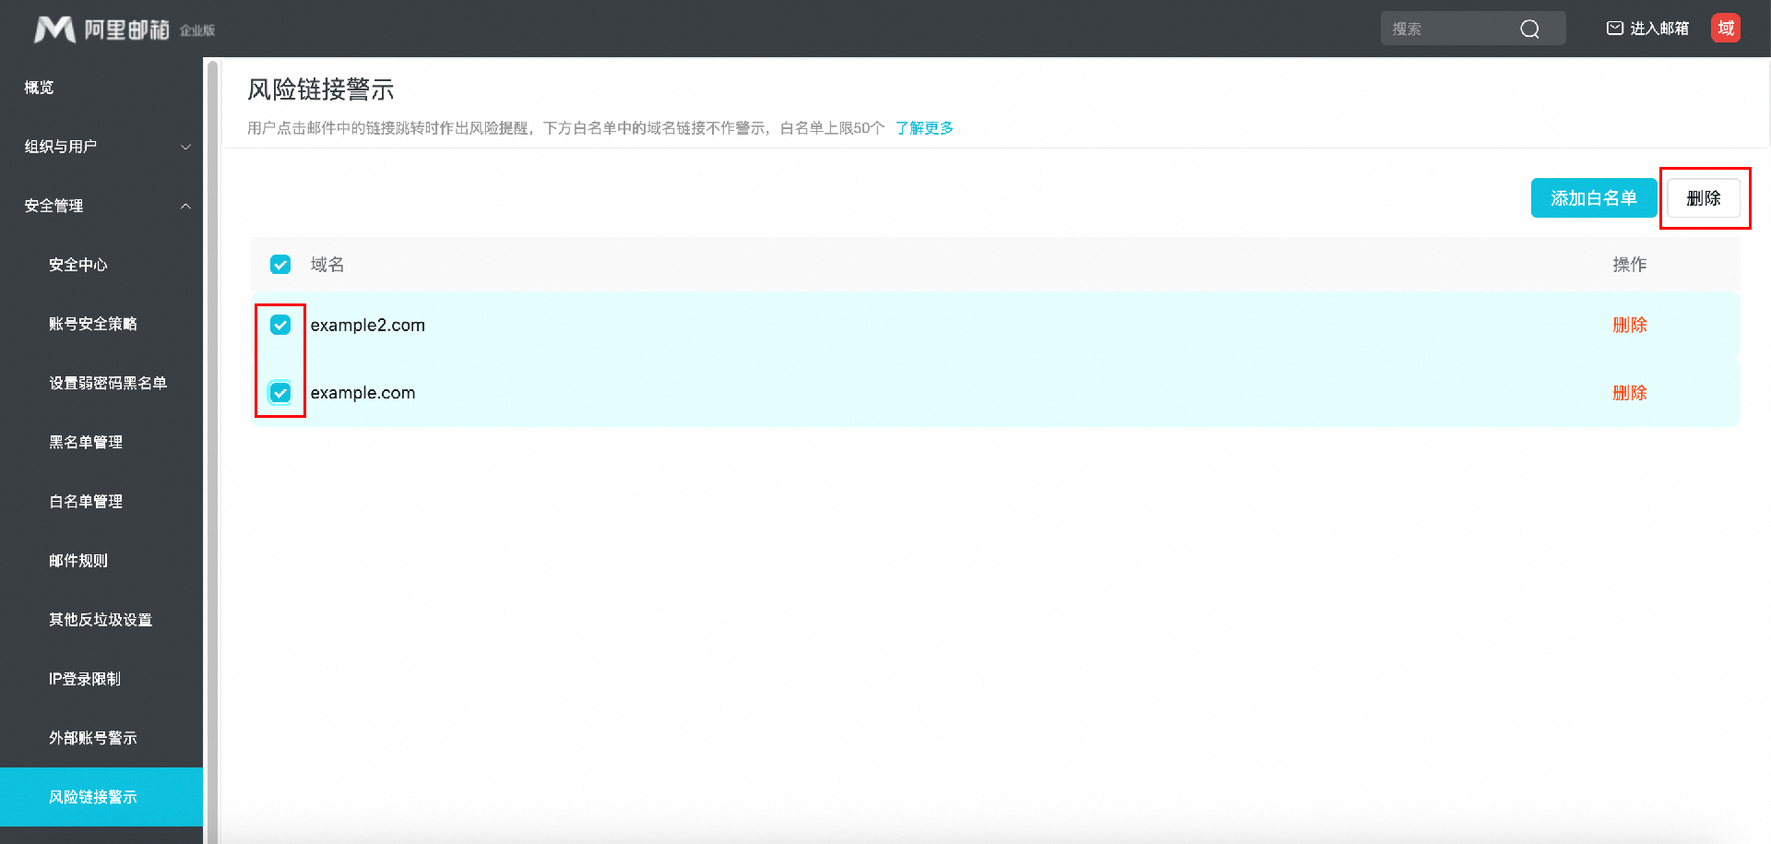Open the red 域 account avatar
The height and width of the screenshot is (844, 1771).
(1725, 28)
